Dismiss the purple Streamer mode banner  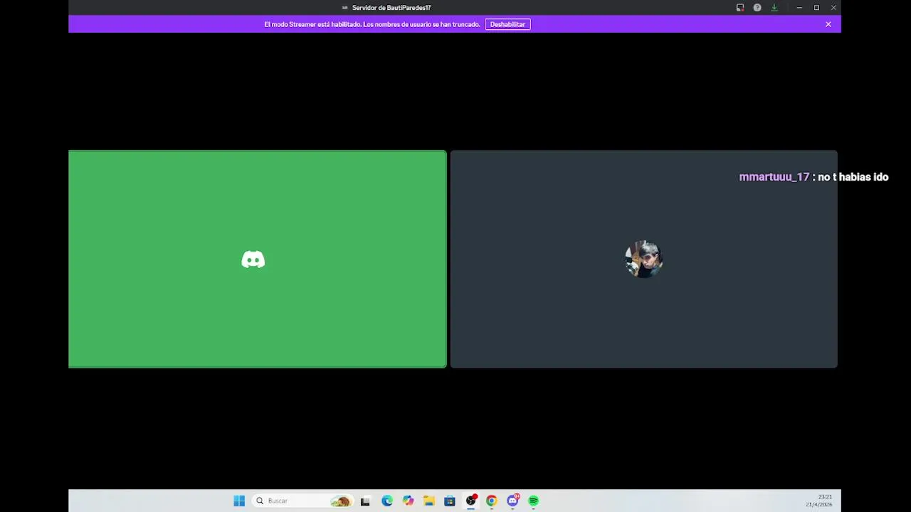point(828,24)
